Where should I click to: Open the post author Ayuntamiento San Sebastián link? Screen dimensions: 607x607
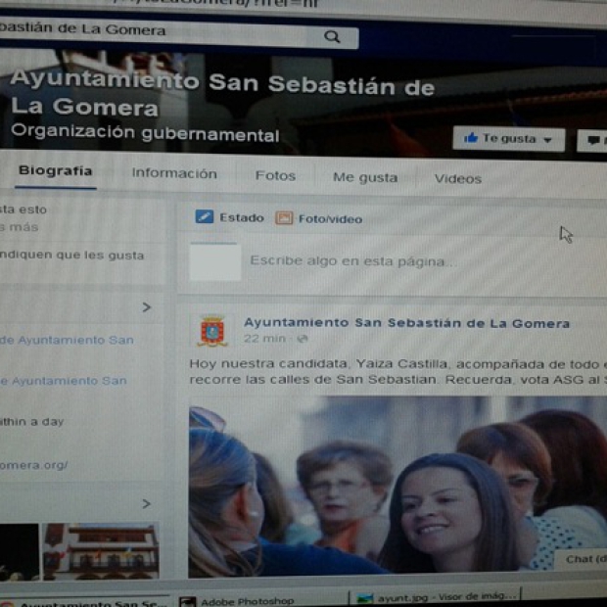pos(406,323)
